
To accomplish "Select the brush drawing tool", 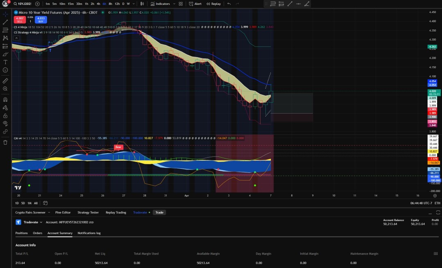I will [x=5, y=54].
